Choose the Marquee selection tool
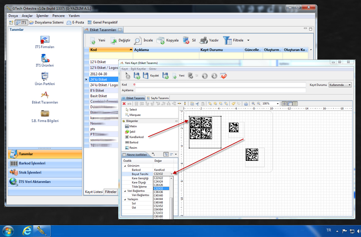This screenshot has width=361, height=237. (133, 115)
